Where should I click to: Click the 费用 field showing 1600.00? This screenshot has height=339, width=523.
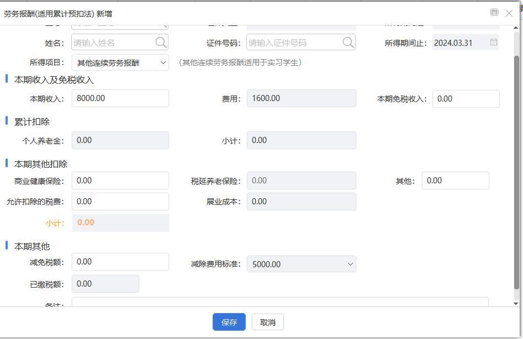coord(302,98)
